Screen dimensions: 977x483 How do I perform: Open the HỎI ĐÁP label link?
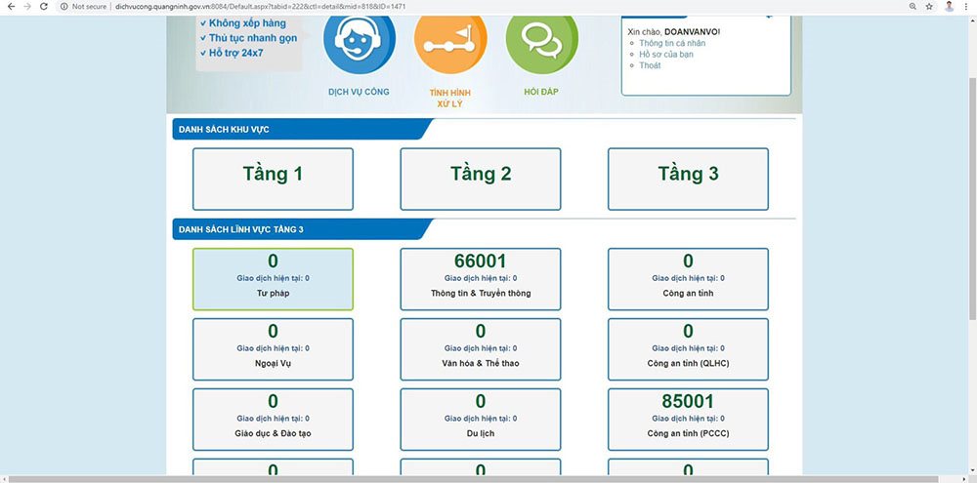[541, 92]
